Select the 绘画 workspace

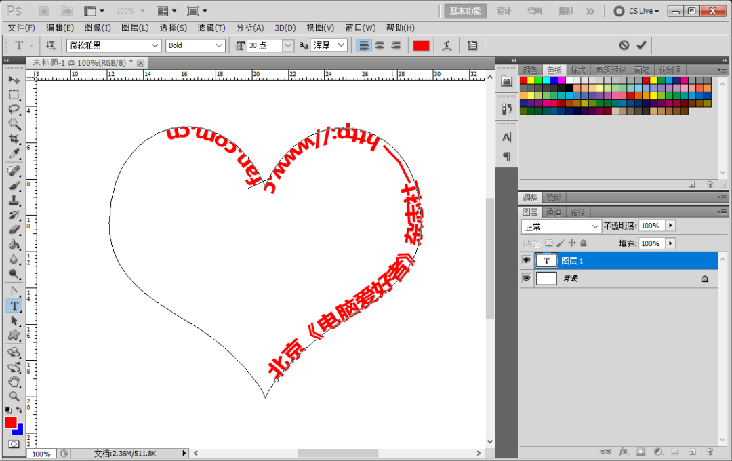[535, 12]
